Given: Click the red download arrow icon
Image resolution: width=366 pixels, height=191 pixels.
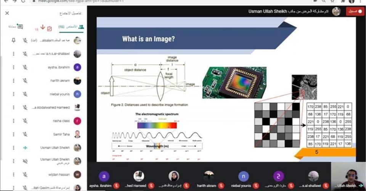Looking at the screenshot, I should pos(42,27).
